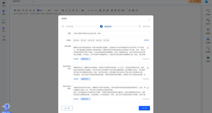Click inside the 倡议内容和要求 text area
The height and width of the screenshot is (113, 212).
tap(109, 91)
